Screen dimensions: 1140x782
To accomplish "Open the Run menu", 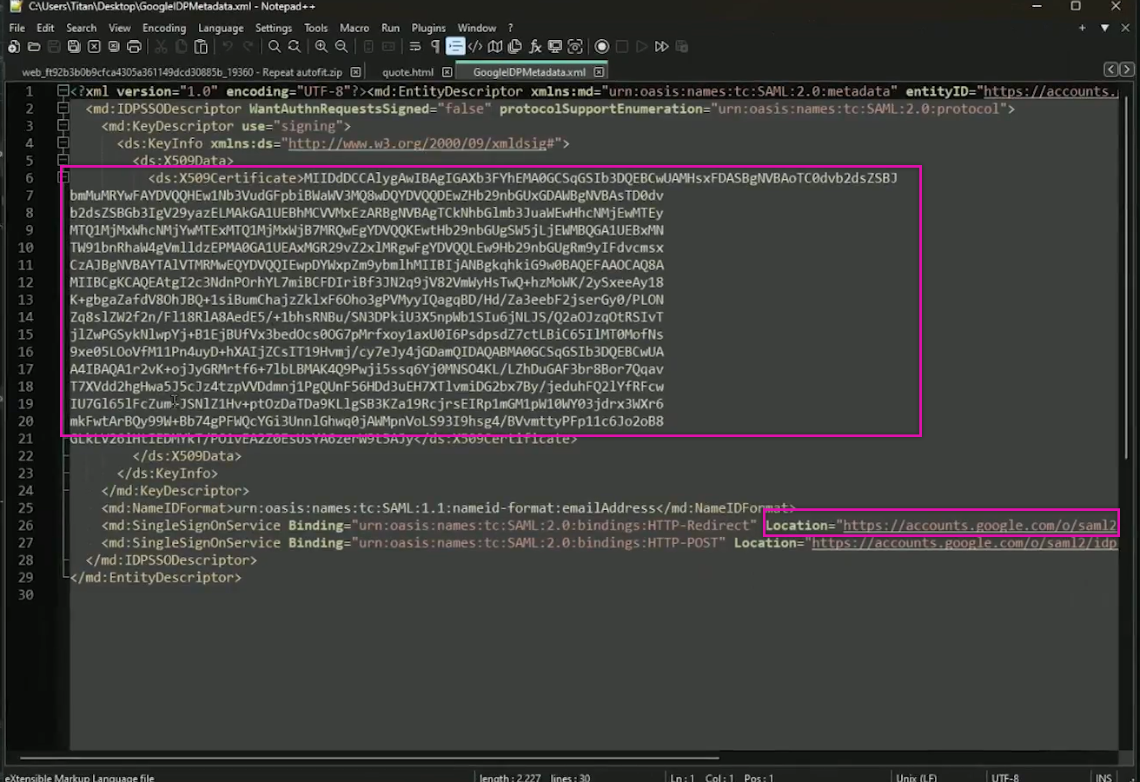I will [391, 28].
